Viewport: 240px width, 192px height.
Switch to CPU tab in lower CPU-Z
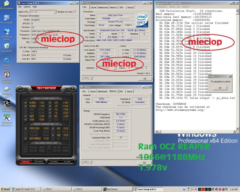[x=84, y=91]
